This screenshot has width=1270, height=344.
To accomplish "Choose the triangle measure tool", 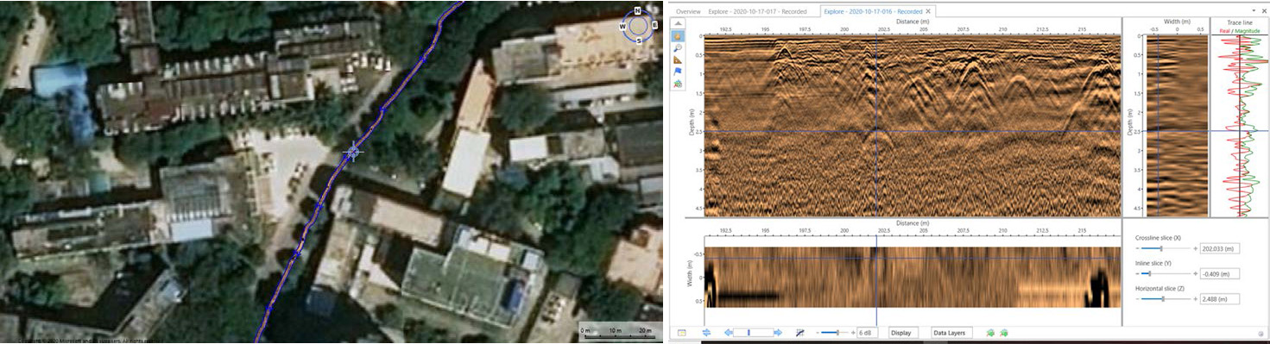I will 678,60.
